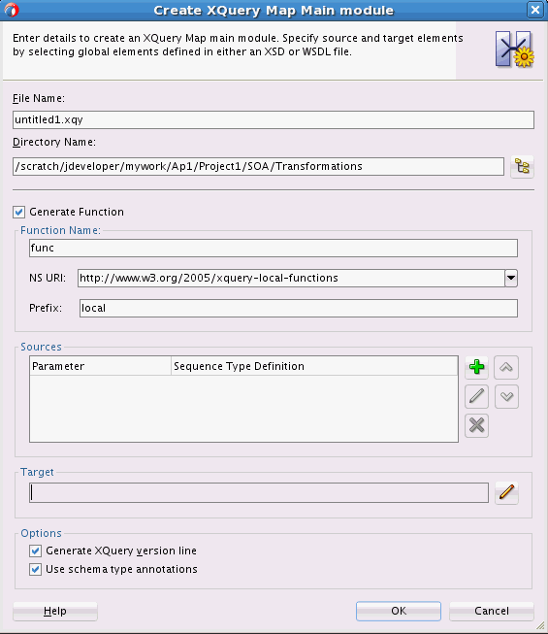
Task: Expand the NS URI dropdown arrow
Action: [x=511, y=279]
